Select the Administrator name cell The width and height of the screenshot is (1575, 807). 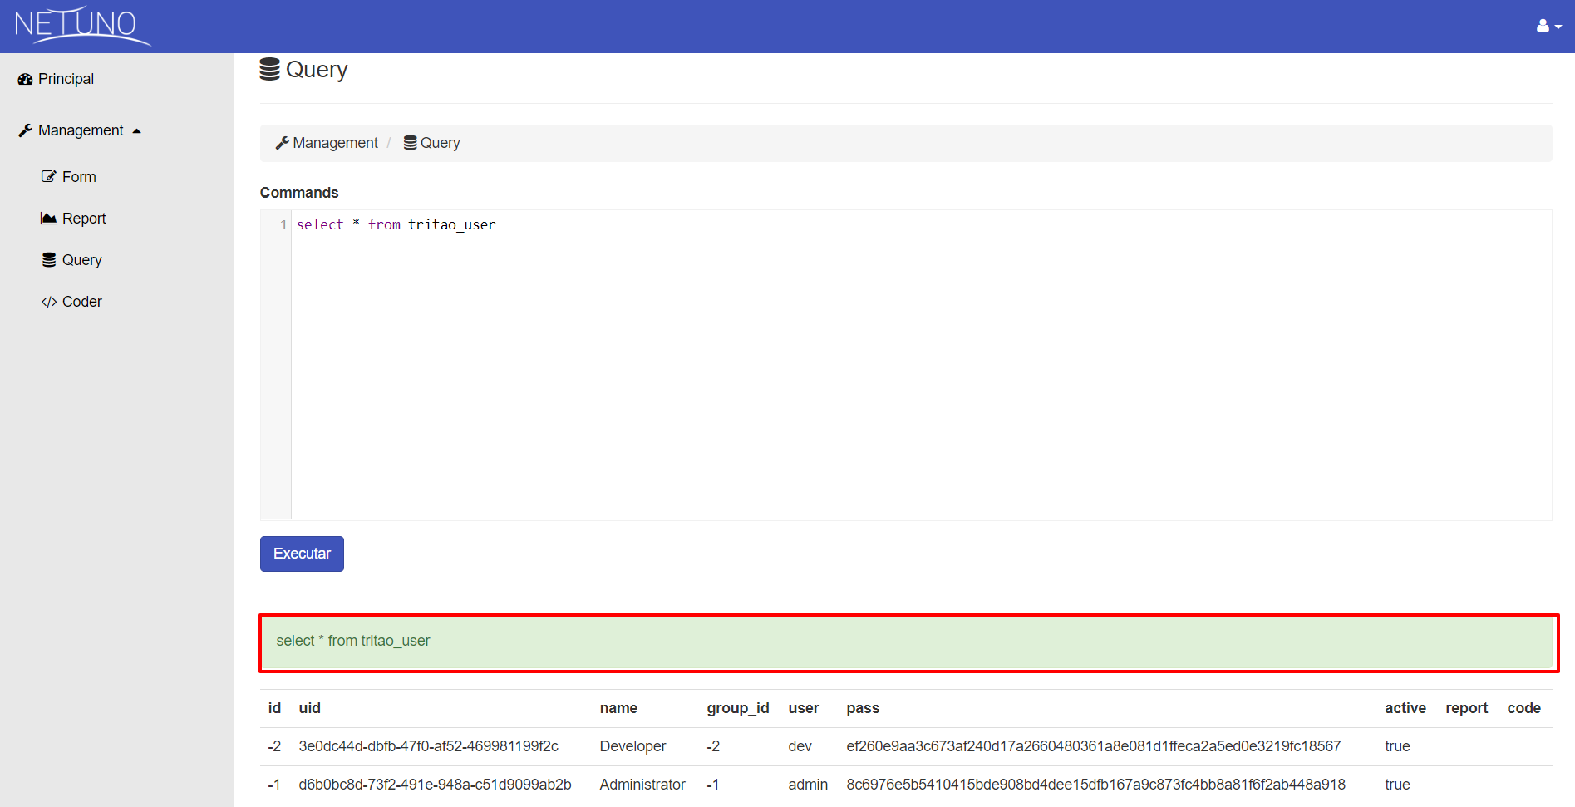click(x=642, y=785)
